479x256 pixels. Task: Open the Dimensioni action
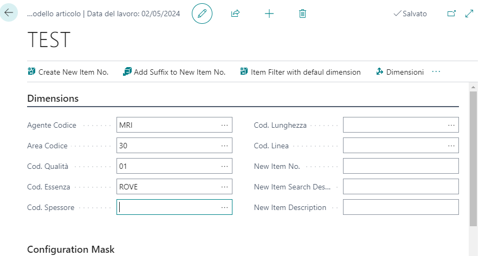(x=400, y=72)
